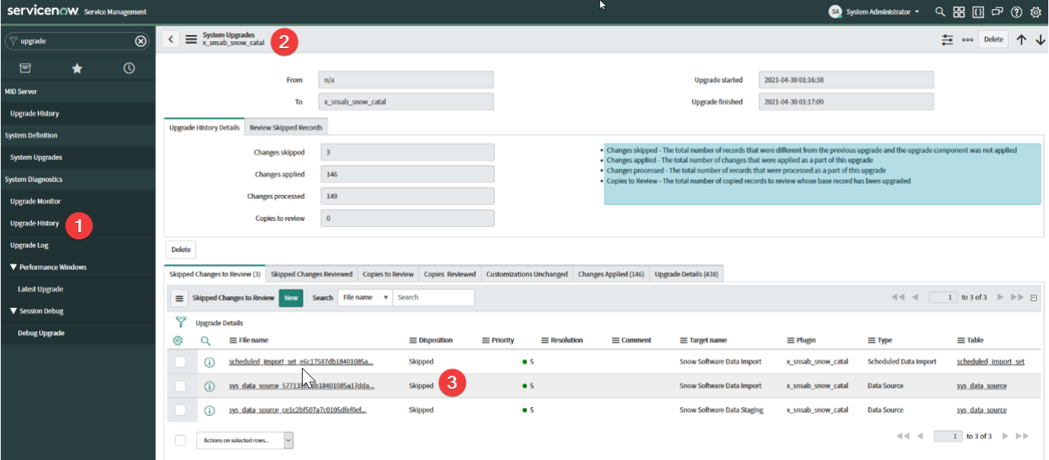Screen dimensions: 1049x460
Task: Open the Disposition column menu
Action: [x=413, y=340]
